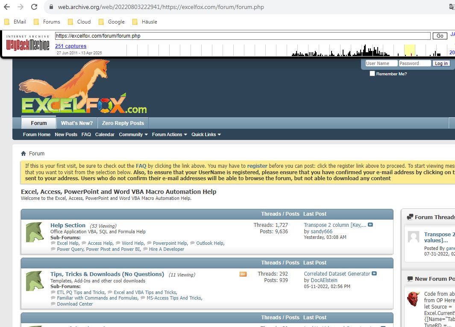Screen dimensions: 455x327
Task: Switch to the What's New? tab
Action: [77, 123]
